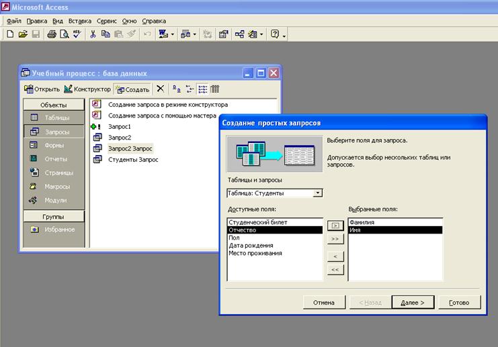498x347 pixels.
Task: Open the Сервис menu
Action: pyautogui.click(x=107, y=21)
